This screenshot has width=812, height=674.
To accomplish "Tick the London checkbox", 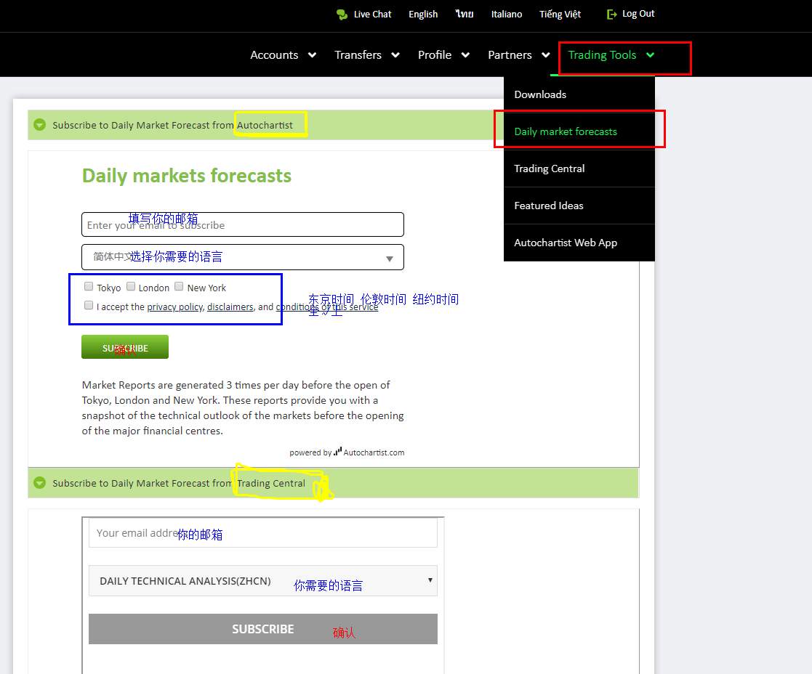I will pyautogui.click(x=131, y=287).
